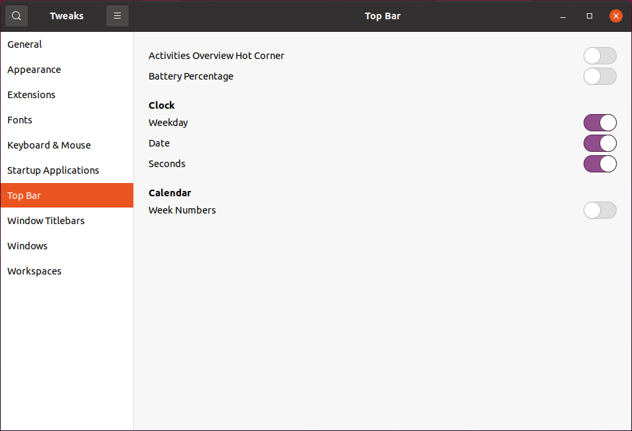Go to the Windows section
This screenshot has width=632, height=431.
click(67, 246)
